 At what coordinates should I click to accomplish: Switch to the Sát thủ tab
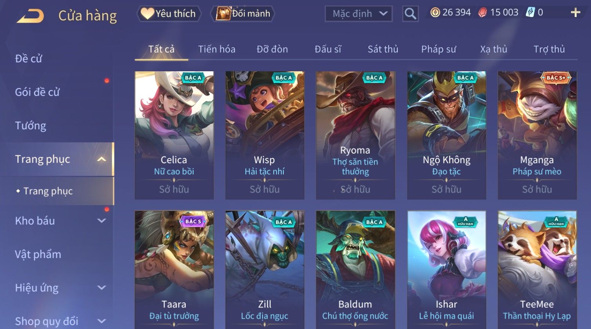click(x=383, y=49)
